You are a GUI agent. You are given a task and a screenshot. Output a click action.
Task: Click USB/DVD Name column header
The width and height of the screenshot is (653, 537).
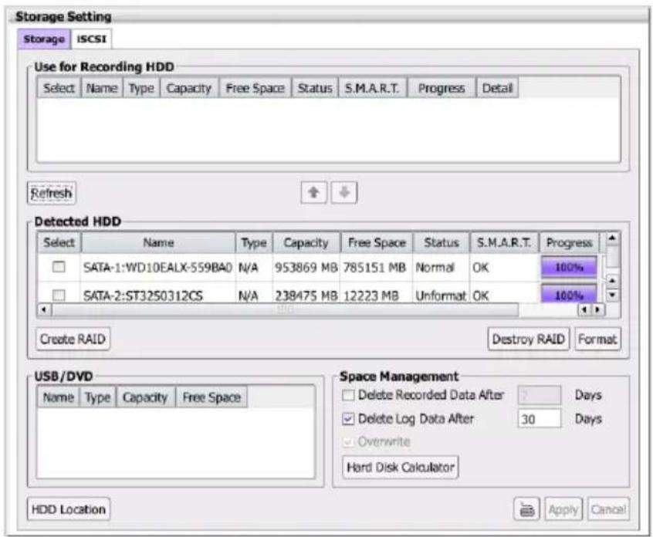point(59,397)
